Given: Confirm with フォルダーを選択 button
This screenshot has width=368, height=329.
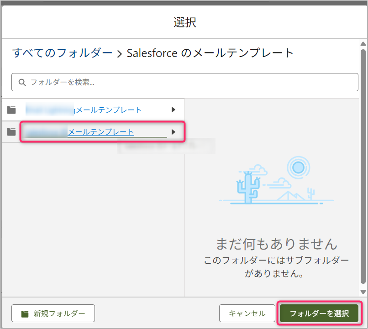Looking at the screenshot, I should [319, 313].
